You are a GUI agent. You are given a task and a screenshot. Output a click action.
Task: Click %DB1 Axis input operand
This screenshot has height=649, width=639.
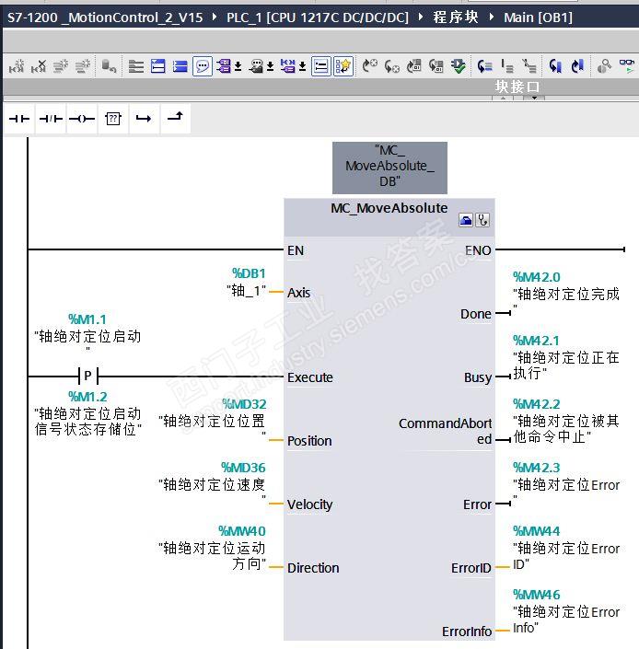click(x=249, y=273)
